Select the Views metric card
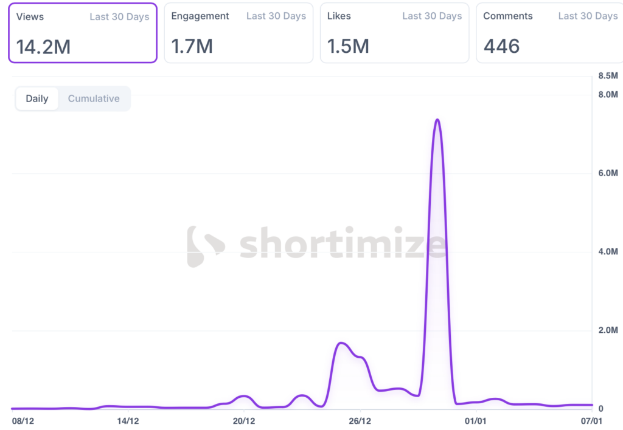This screenshot has height=430, width=623. (83, 33)
